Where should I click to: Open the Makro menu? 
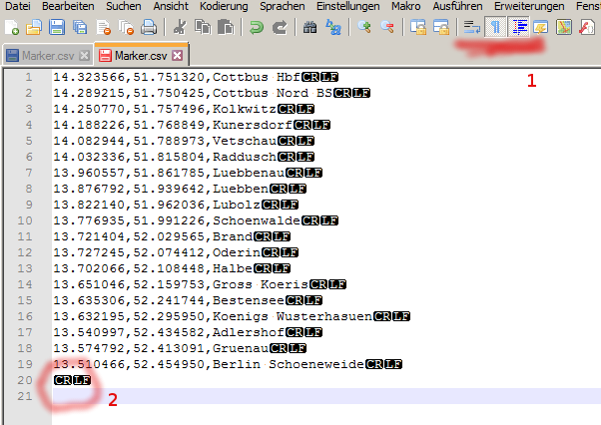tap(406, 6)
